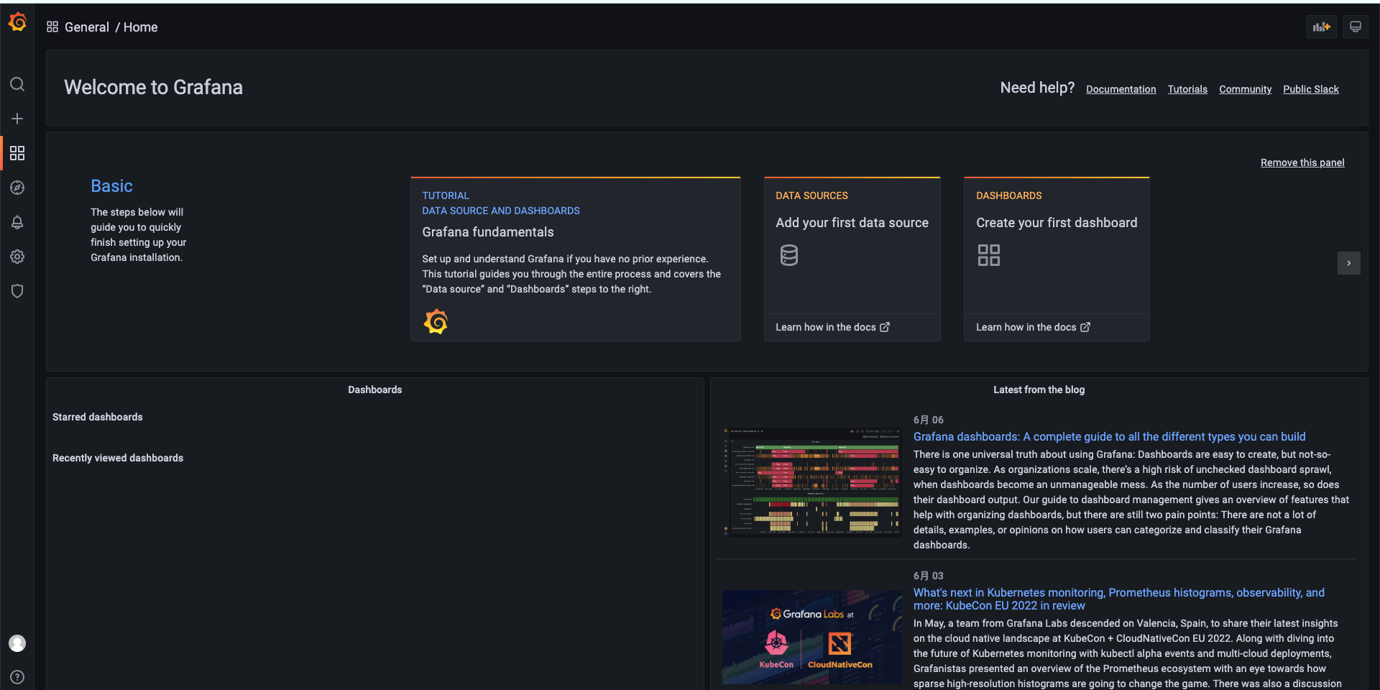
Task: Click the database icon in Data Sources card
Action: coord(789,255)
